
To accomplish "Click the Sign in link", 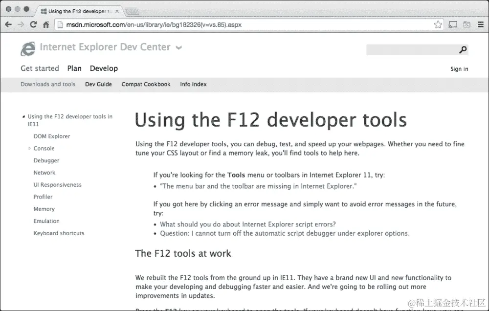I will pos(459,69).
